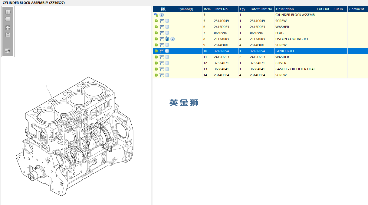Open the blue book icon for PISTON COOLING JET
The image size is (368, 205).
point(167,39)
